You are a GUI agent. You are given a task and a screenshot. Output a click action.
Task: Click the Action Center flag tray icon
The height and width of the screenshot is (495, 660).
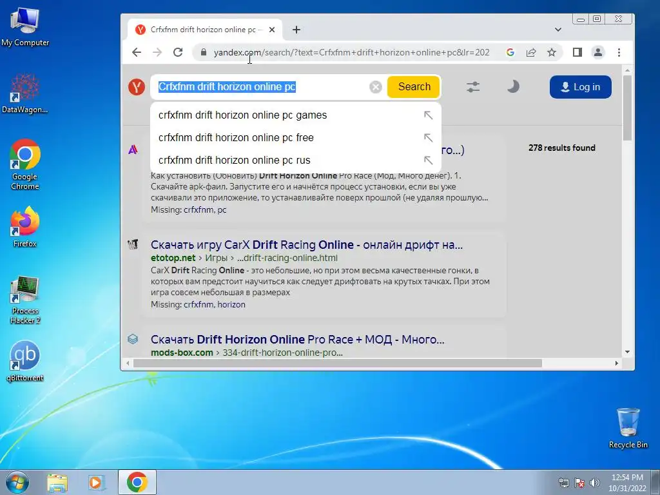coord(579,483)
